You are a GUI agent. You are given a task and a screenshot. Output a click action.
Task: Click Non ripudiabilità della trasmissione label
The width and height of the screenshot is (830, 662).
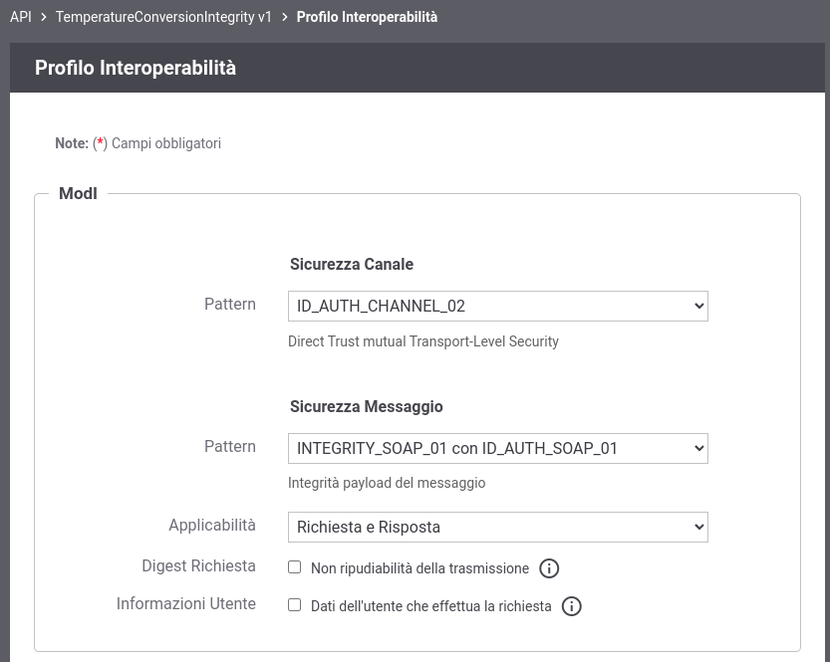(419, 568)
